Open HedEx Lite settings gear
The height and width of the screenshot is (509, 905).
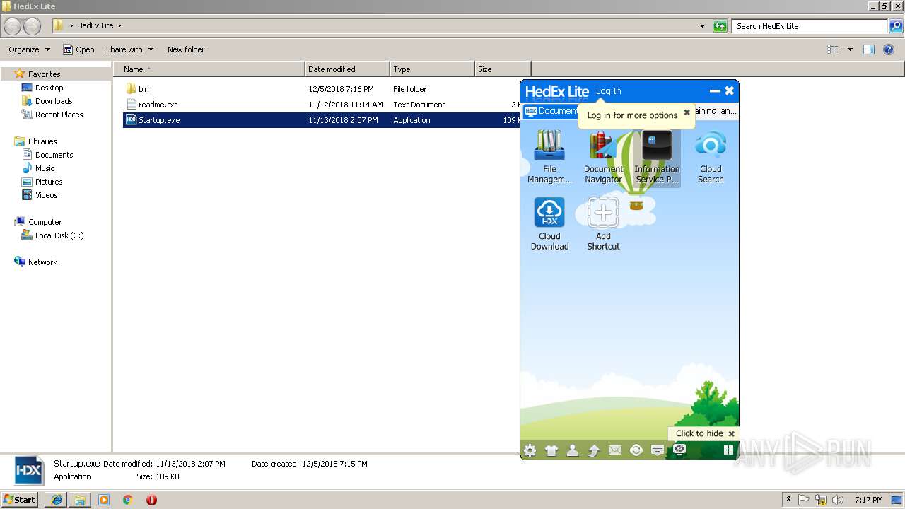(x=530, y=450)
